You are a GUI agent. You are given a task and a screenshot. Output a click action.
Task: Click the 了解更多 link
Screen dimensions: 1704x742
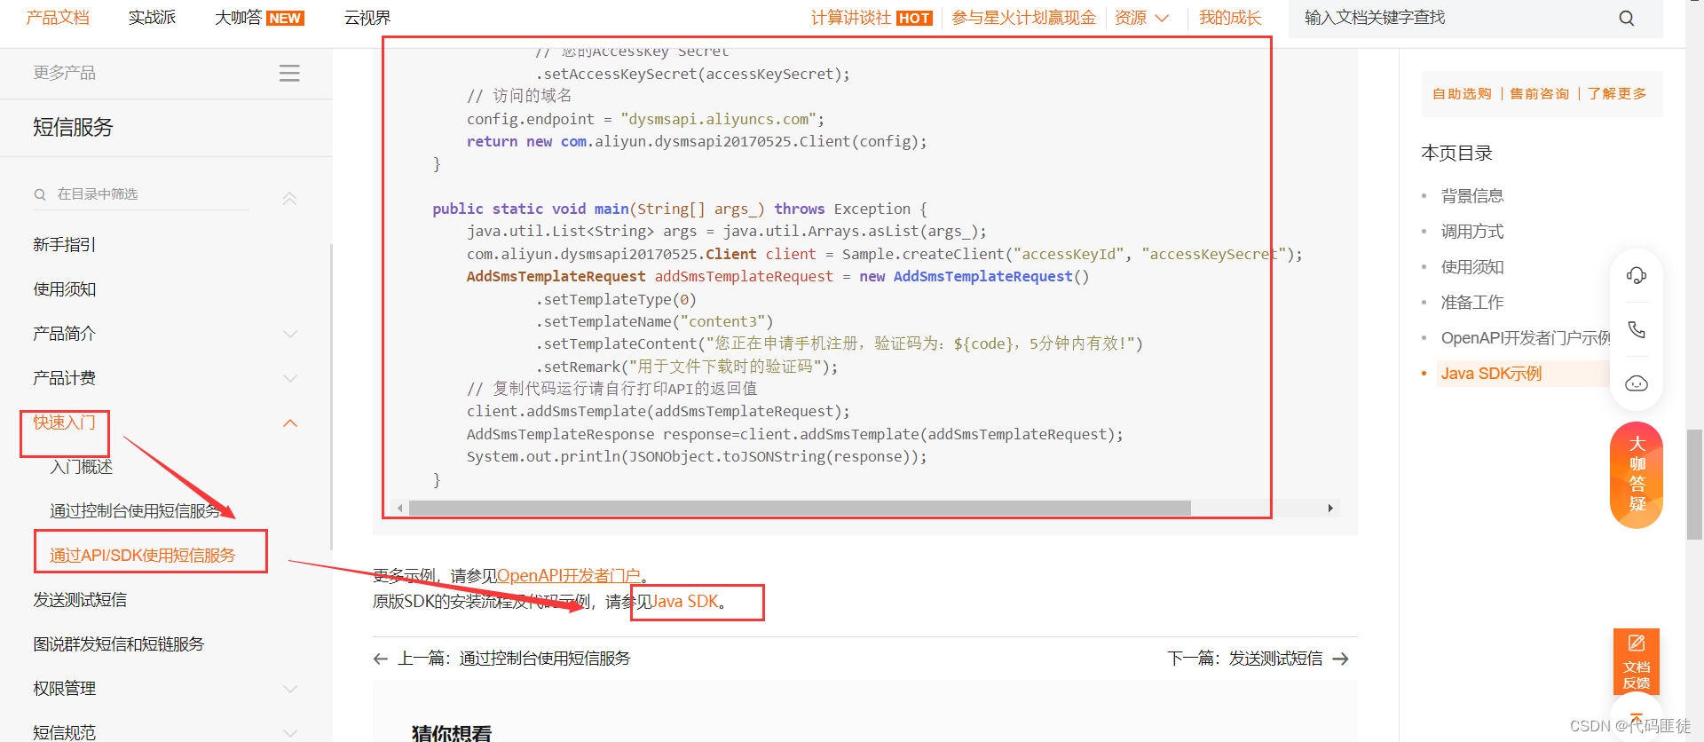(1617, 94)
